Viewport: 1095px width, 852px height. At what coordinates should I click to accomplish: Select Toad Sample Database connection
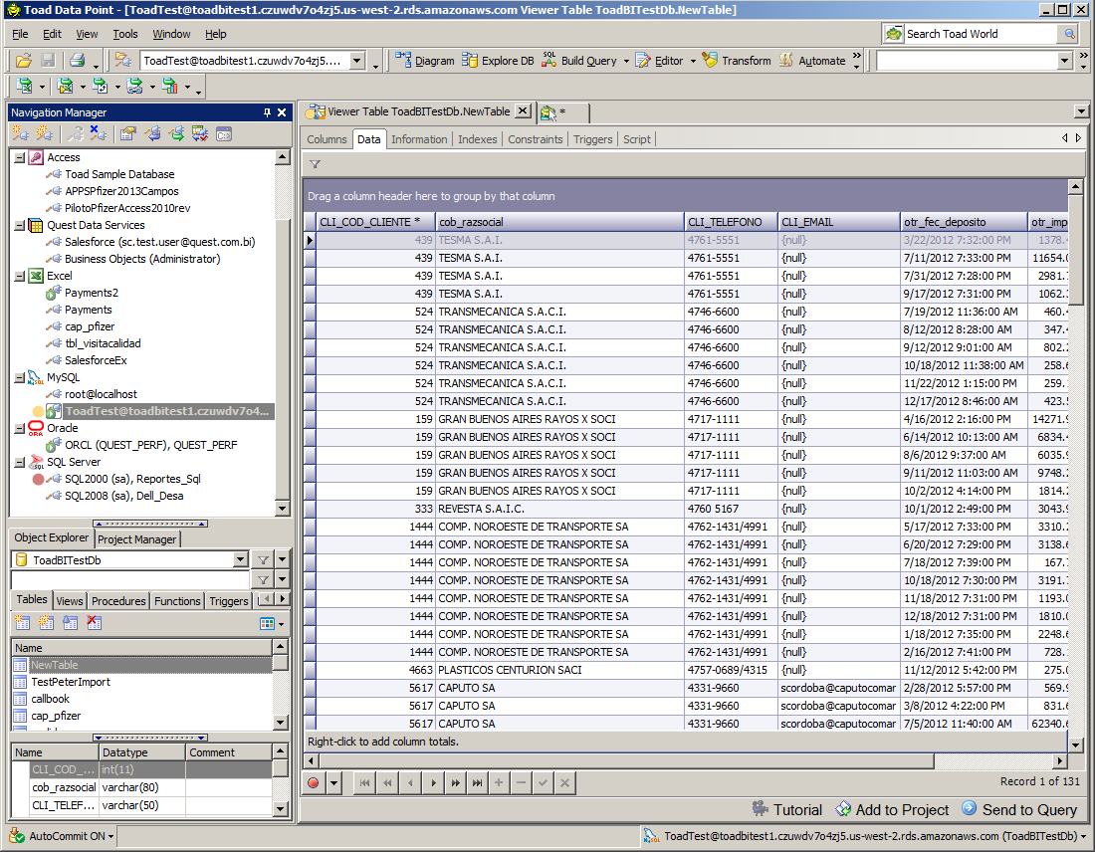(119, 174)
